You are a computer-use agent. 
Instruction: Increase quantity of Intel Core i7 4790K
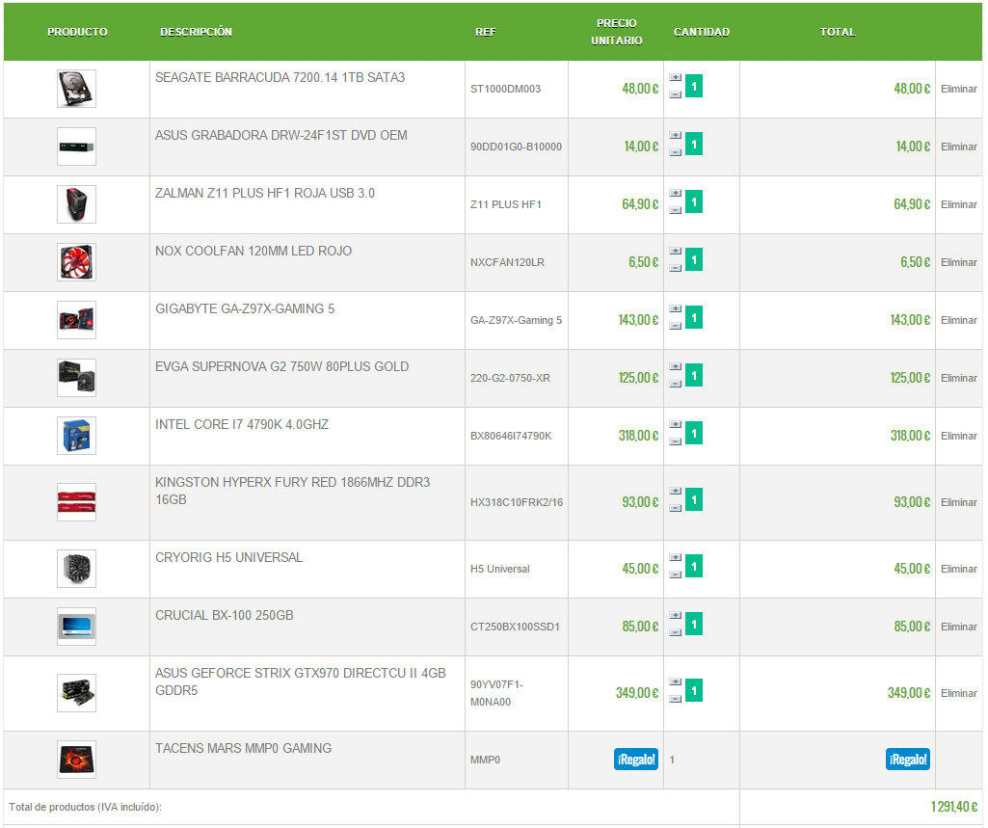pyautogui.click(x=675, y=425)
